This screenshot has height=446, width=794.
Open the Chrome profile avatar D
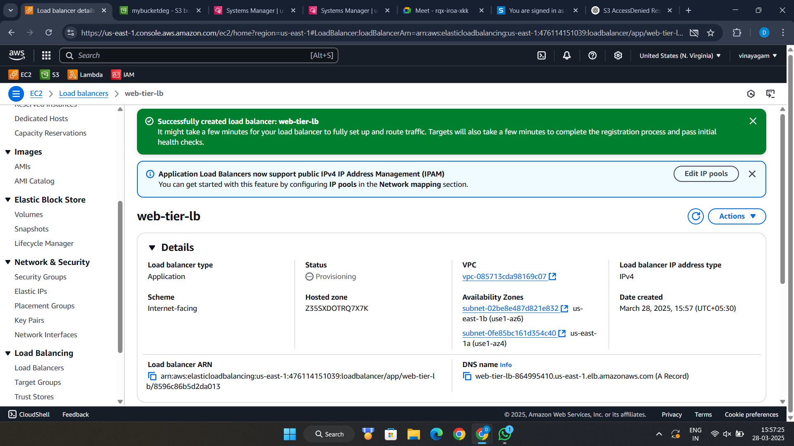764,33
